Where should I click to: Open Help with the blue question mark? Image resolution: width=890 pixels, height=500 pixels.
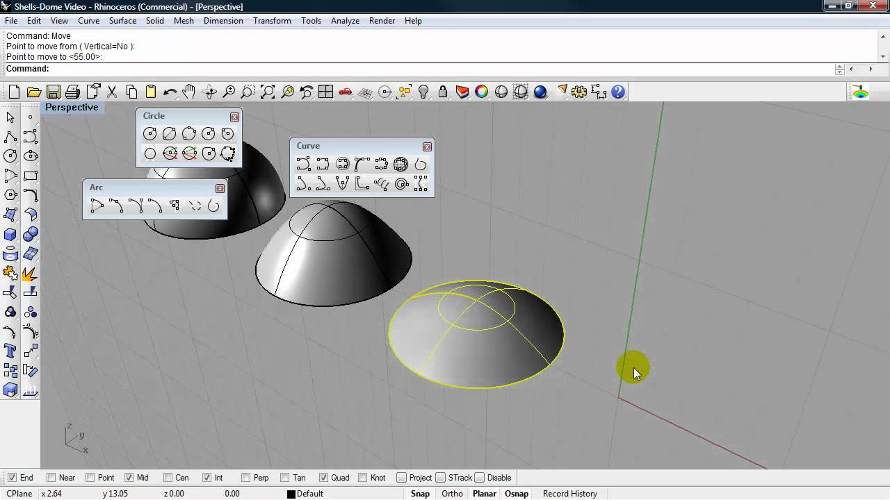tap(618, 92)
